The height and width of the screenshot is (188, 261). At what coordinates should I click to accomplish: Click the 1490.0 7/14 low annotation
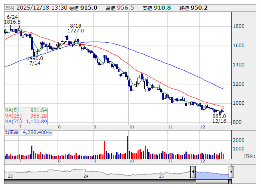35,61
